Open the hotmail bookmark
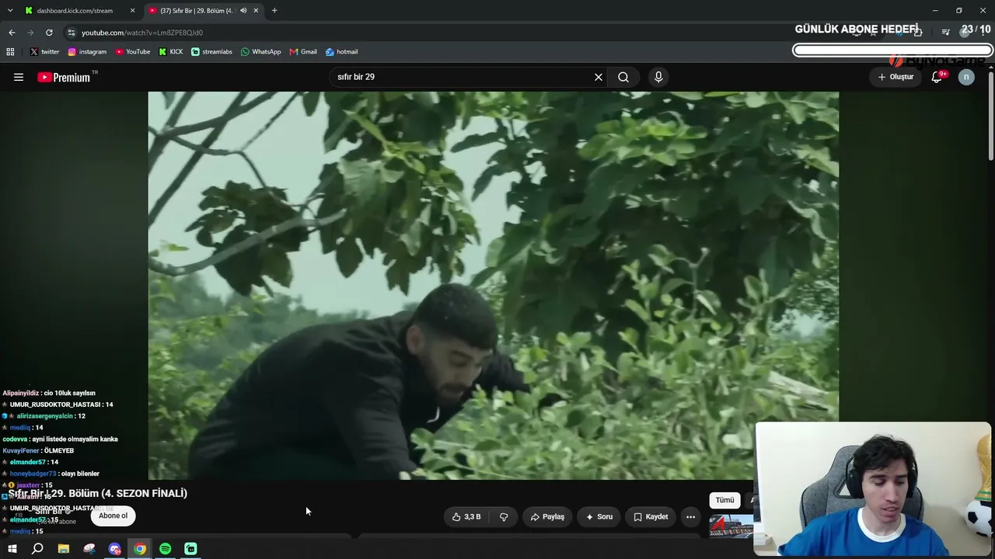 tap(342, 52)
